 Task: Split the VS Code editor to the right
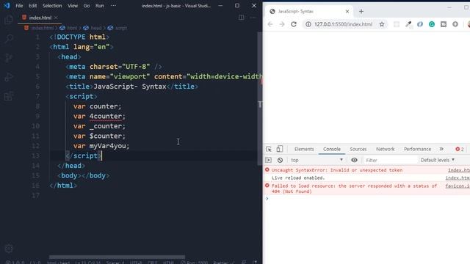click(241, 18)
